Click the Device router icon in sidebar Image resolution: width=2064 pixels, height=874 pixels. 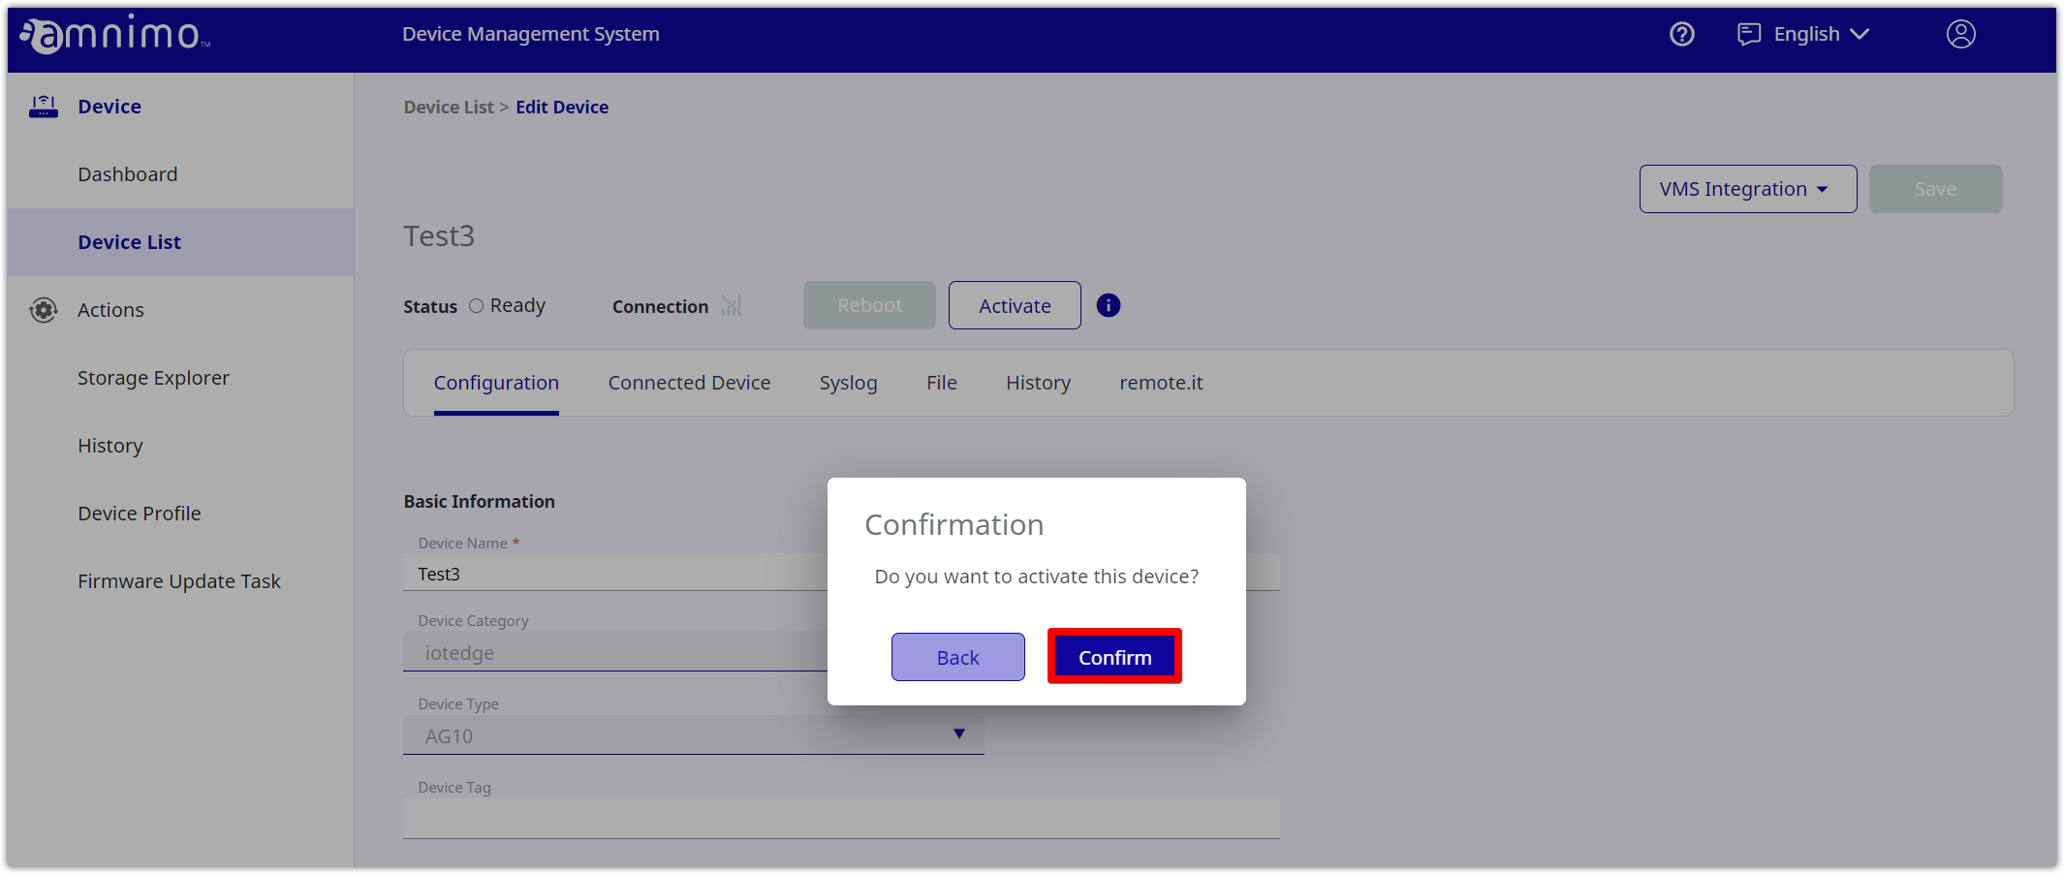click(44, 107)
